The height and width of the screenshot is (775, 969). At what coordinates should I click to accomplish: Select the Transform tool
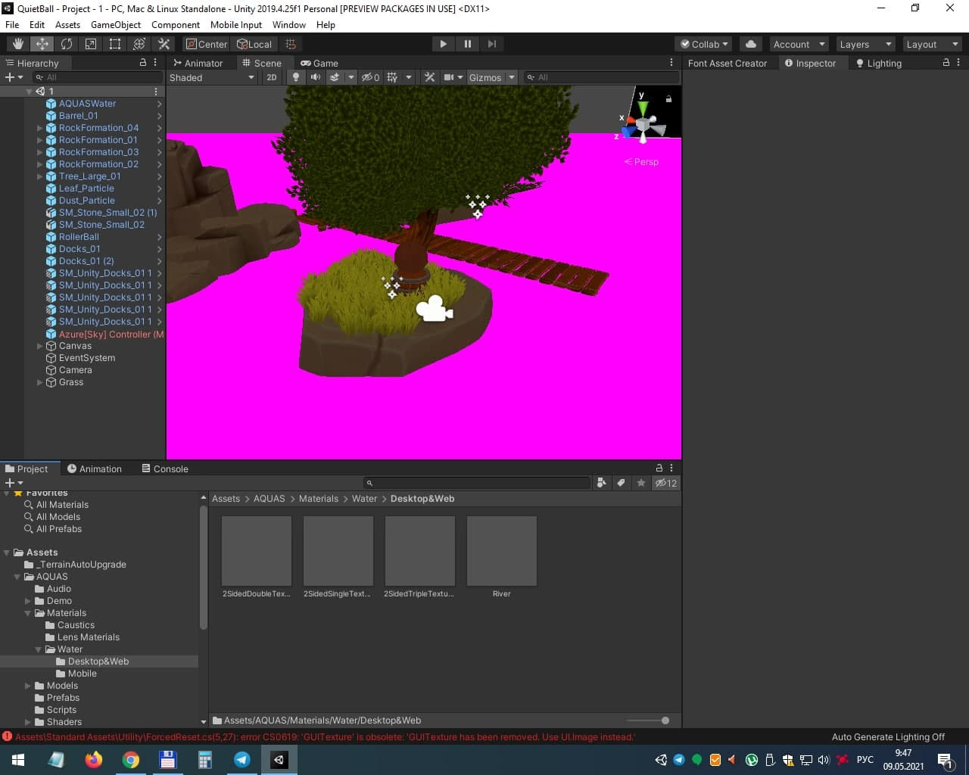click(x=139, y=44)
